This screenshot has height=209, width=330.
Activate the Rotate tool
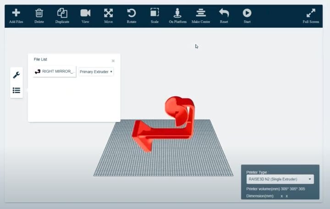pyautogui.click(x=132, y=13)
